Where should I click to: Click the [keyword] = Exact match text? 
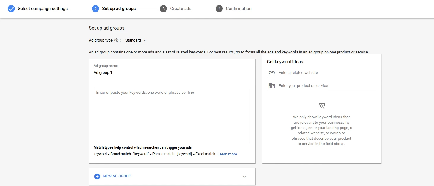coord(196,154)
